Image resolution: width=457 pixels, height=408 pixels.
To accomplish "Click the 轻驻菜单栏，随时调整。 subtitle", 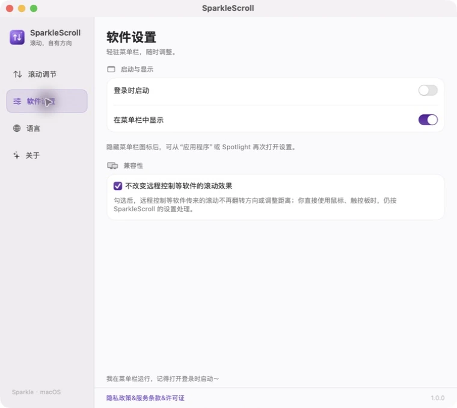I will point(142,52).
